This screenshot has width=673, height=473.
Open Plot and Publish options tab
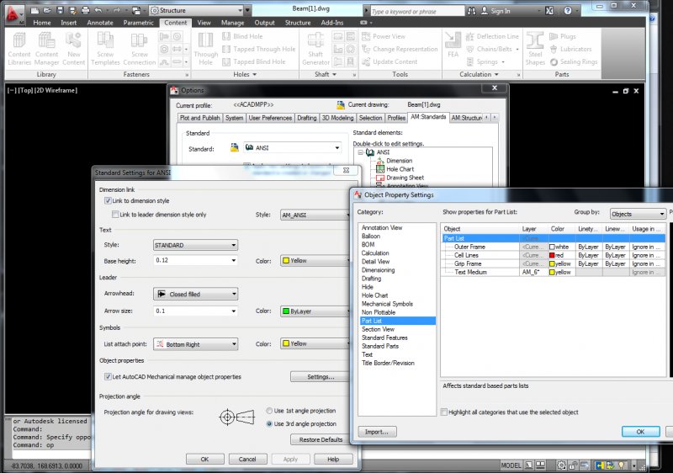pos(199,118)
